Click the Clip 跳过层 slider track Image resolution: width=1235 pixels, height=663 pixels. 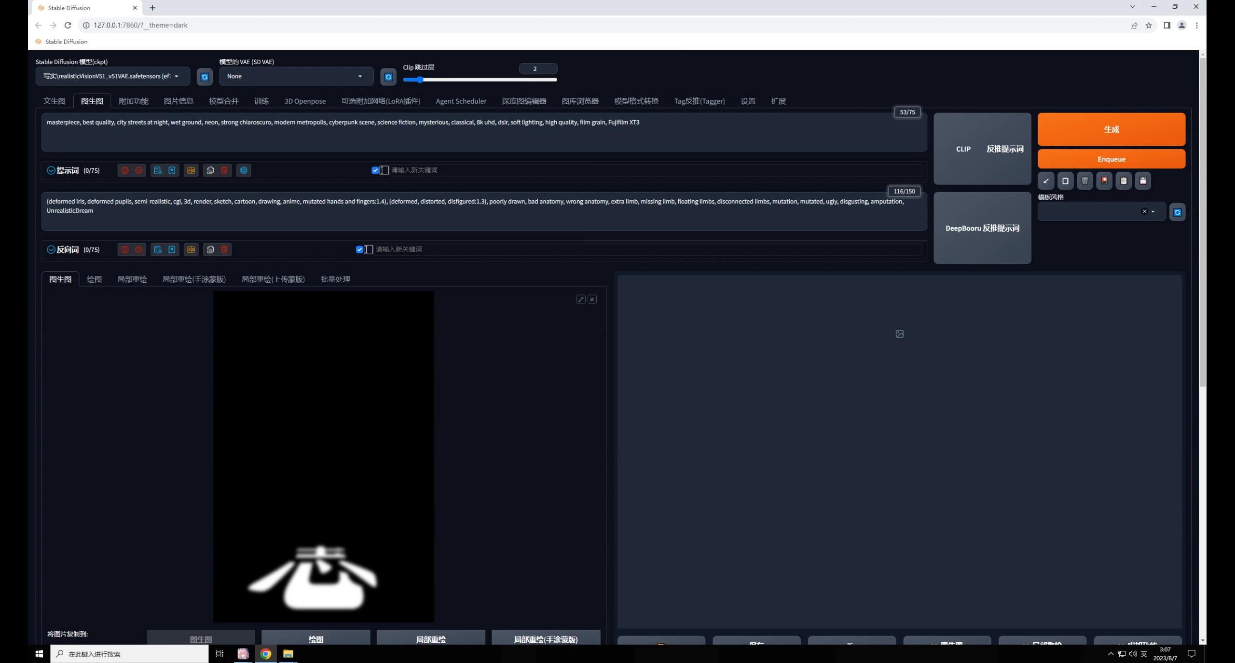480,80
